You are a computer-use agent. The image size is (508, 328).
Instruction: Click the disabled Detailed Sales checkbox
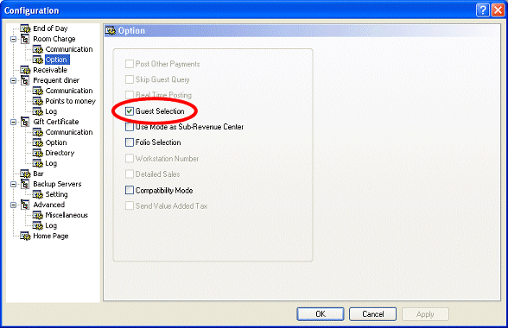[x=130, y=173]
